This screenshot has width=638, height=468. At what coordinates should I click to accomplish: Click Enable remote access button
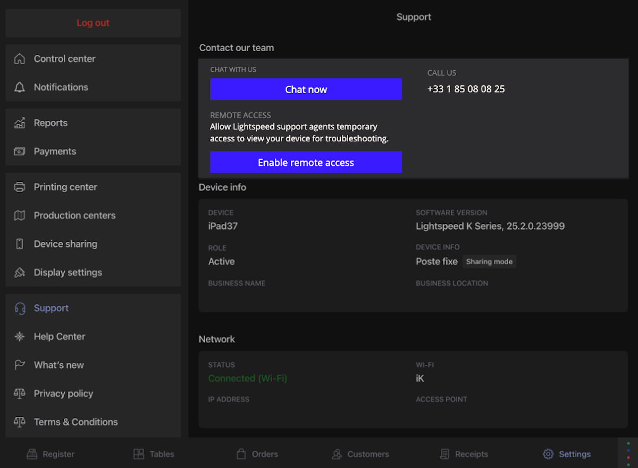306,162
